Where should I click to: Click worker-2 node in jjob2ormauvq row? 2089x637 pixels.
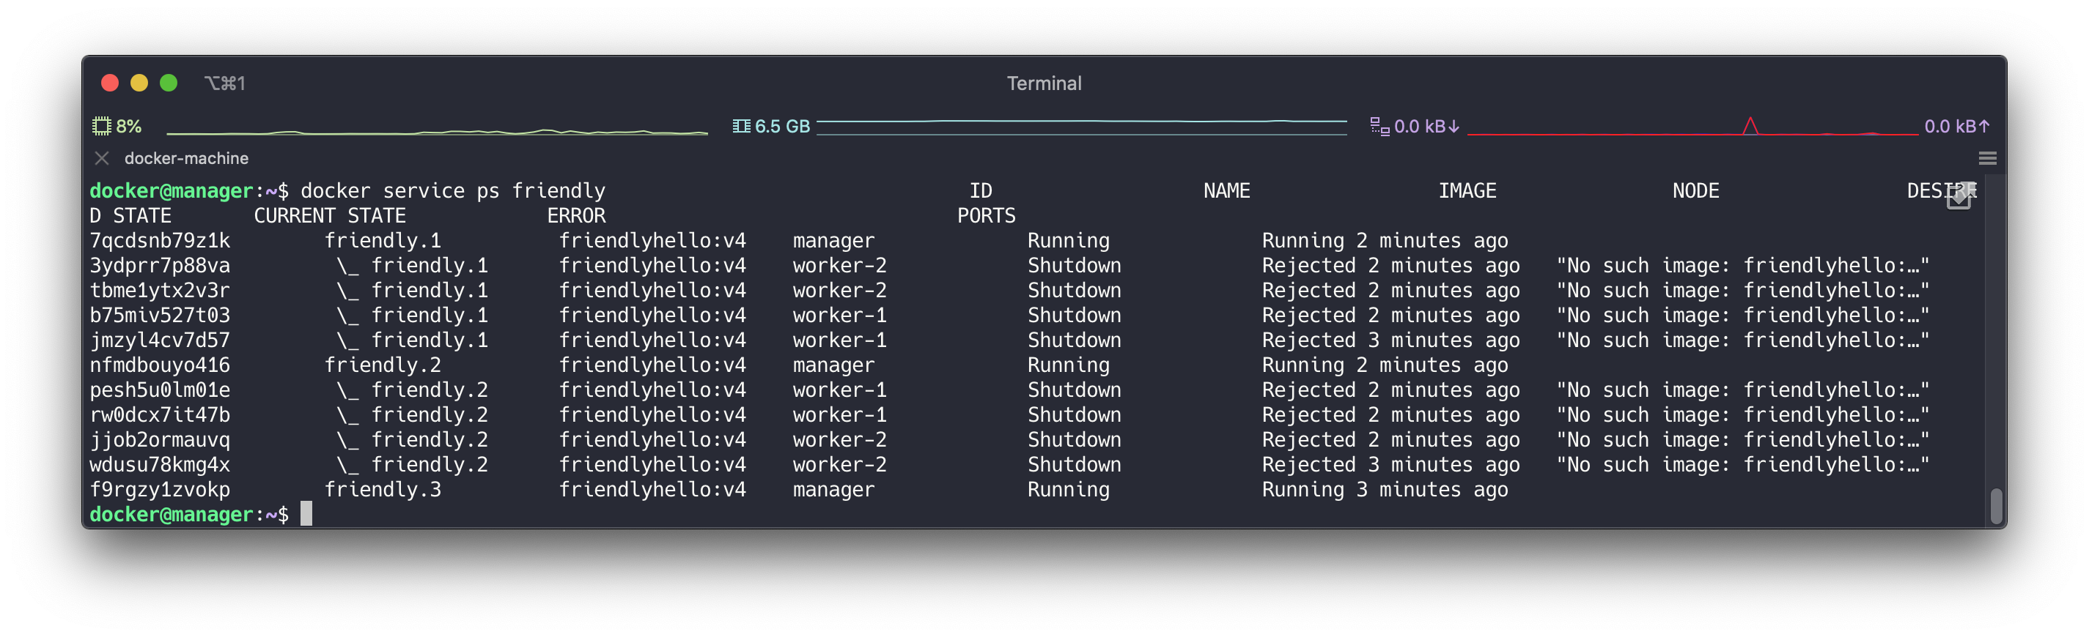coord(839,440)
